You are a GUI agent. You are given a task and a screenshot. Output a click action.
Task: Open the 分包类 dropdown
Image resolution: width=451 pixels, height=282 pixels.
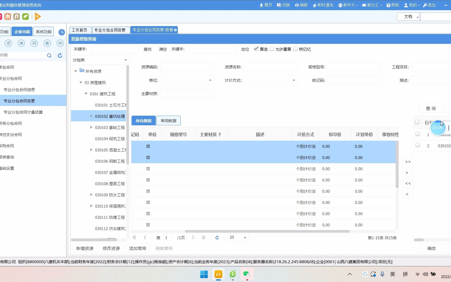click(126, 60)
